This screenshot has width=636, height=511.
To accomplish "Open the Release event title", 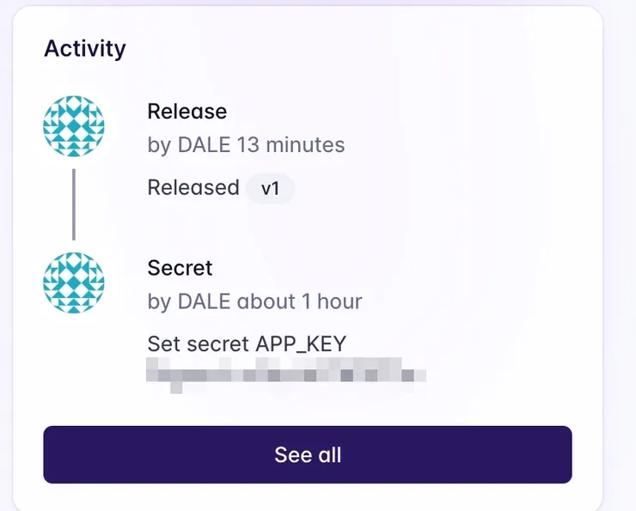I will [187, 112].
